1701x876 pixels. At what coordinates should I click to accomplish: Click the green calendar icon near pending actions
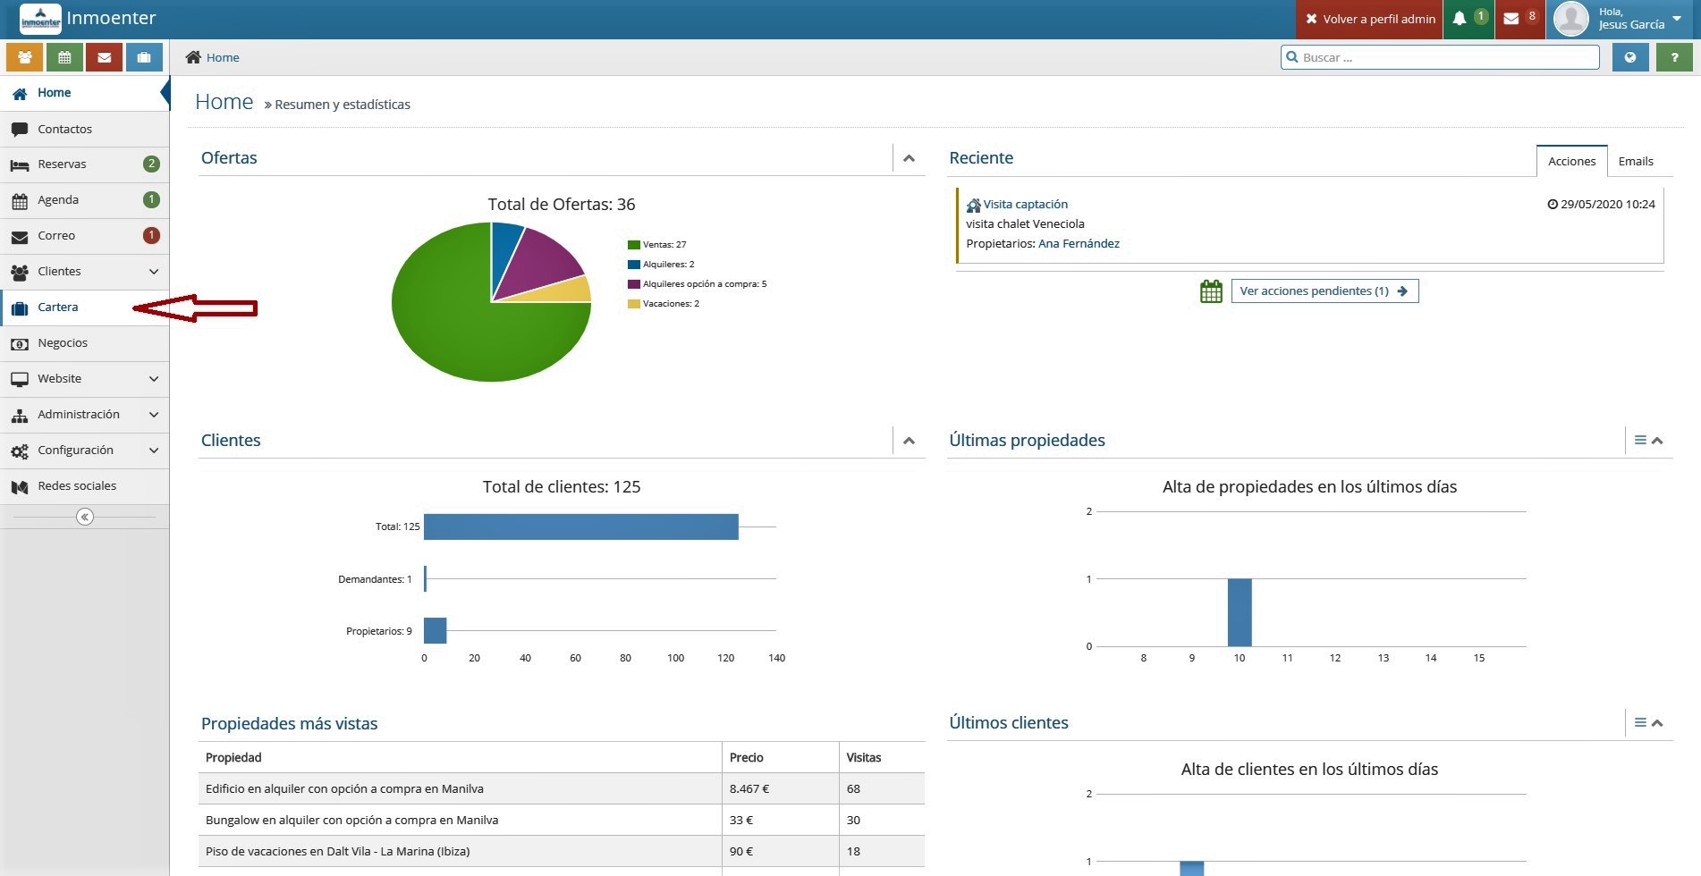point(1211,291)
